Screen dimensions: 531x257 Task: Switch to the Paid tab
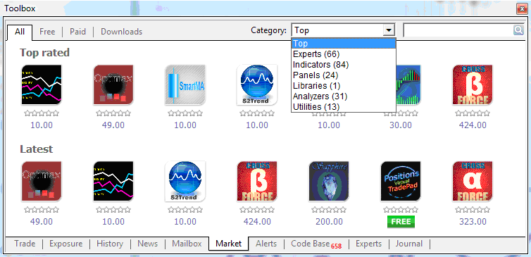click(77, 32)
